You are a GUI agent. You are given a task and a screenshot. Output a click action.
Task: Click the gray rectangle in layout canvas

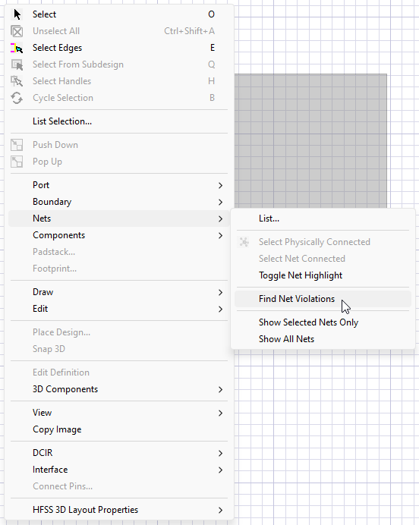click(x=310, y=140)
